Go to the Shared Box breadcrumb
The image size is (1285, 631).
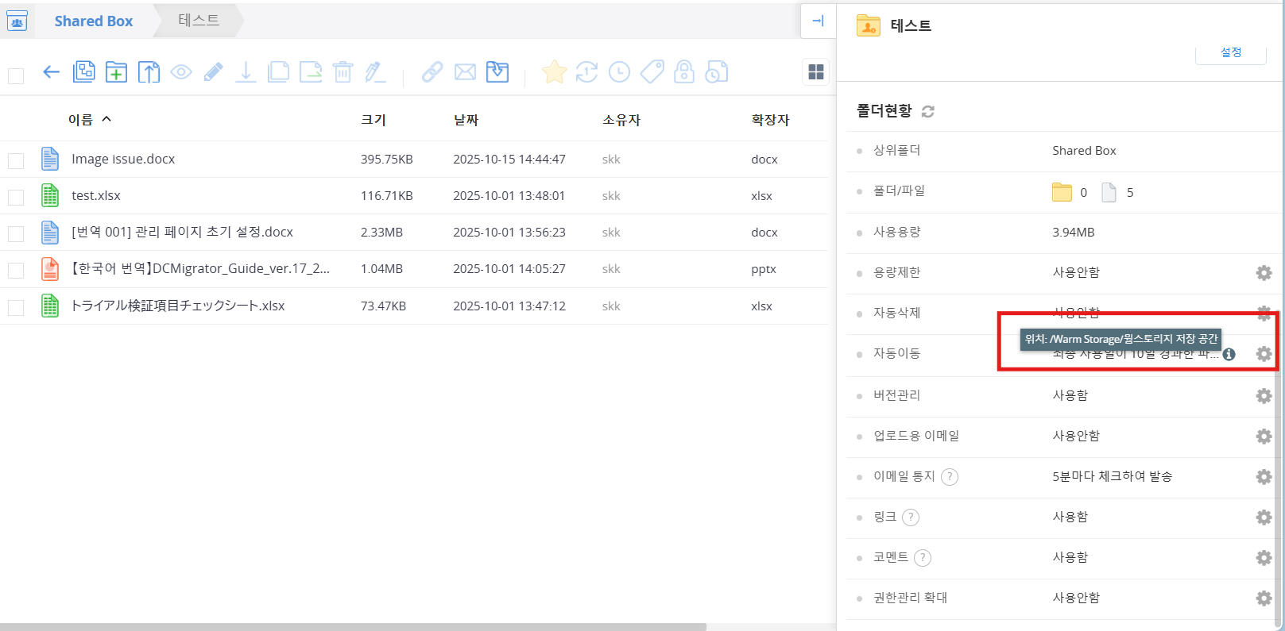tap(93, 21)
